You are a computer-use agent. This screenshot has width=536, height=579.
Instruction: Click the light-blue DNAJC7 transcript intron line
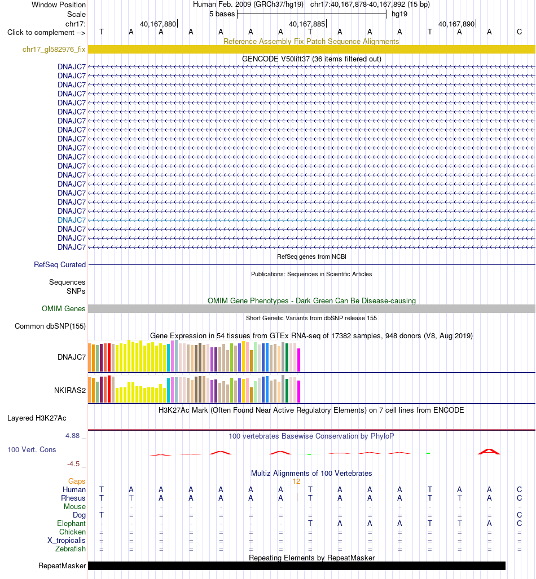point(311,220)
